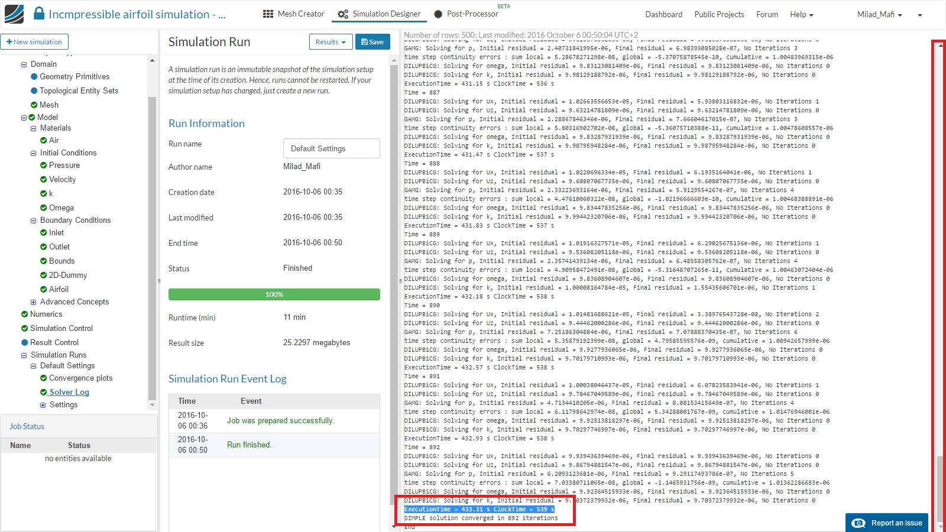Click the Result Control status dot icon

tap(25, 342)
